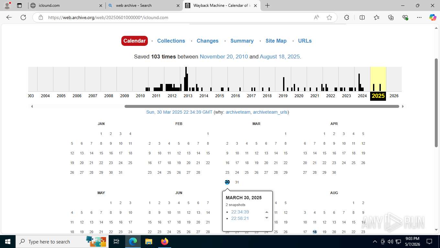The width and height of the screenshot is (440, 248).
Task: Close the Wayback Machine tab
Action: pos(256,5)
